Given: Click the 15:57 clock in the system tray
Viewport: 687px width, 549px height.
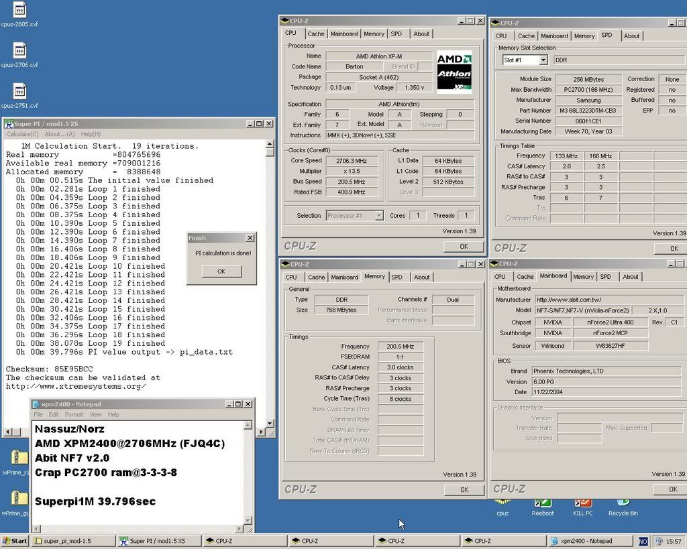Looking at the screenshot, I should click(x=674, y=541).
